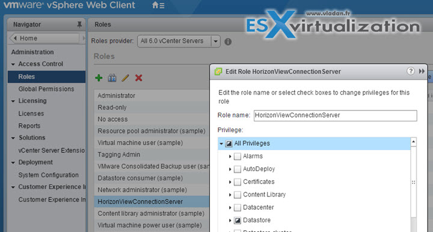
Task: Collapse the Deployment section
Action: point(13,163)
